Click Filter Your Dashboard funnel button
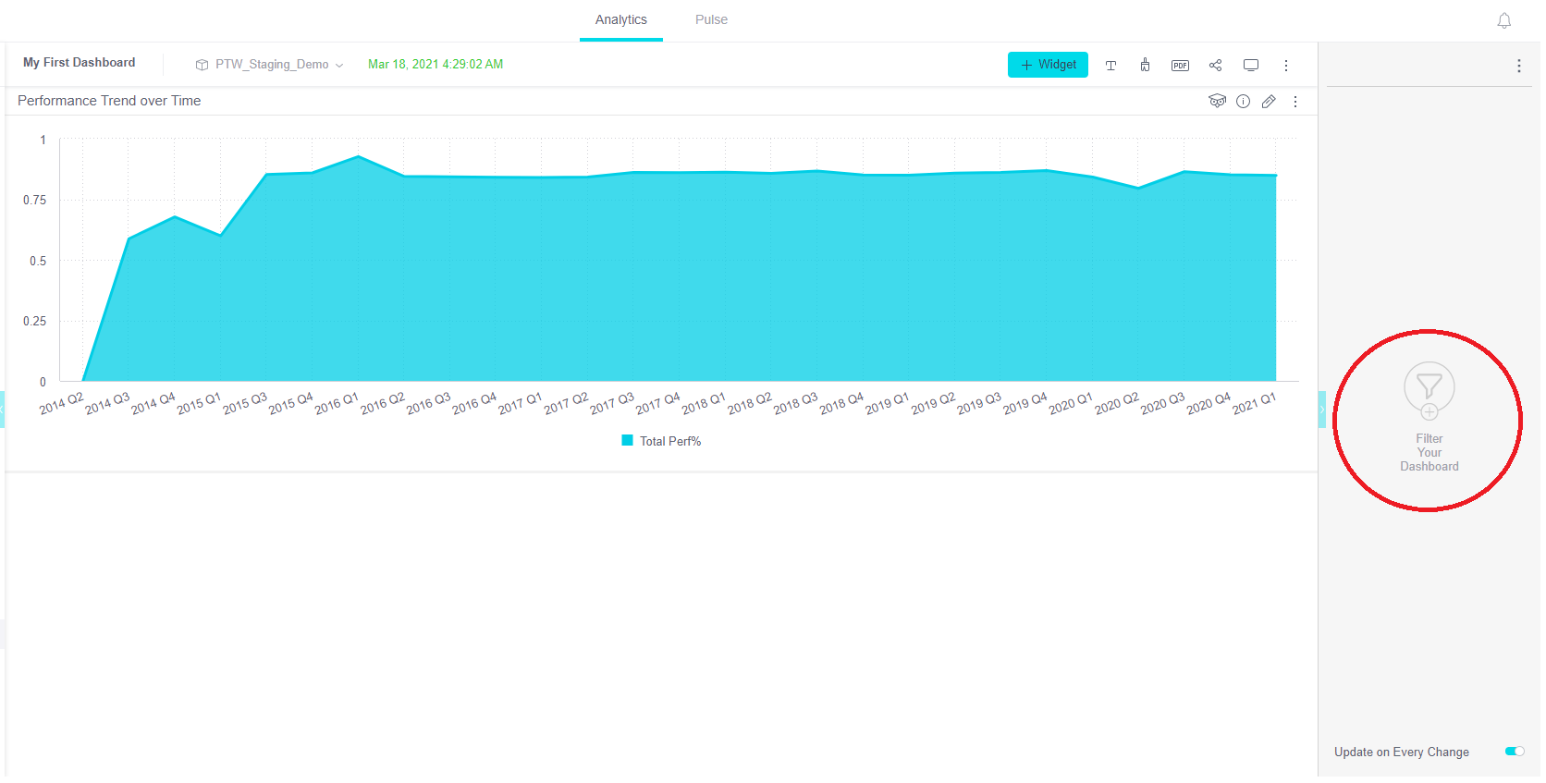This screenshot has width=1546, height=783. click(1429, 388)
